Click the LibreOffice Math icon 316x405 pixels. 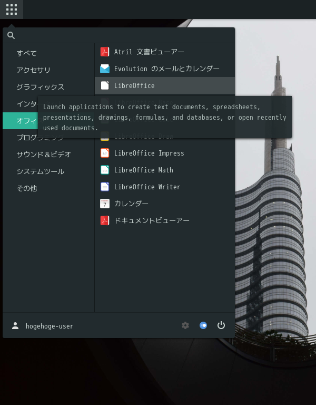click(105, 170)
